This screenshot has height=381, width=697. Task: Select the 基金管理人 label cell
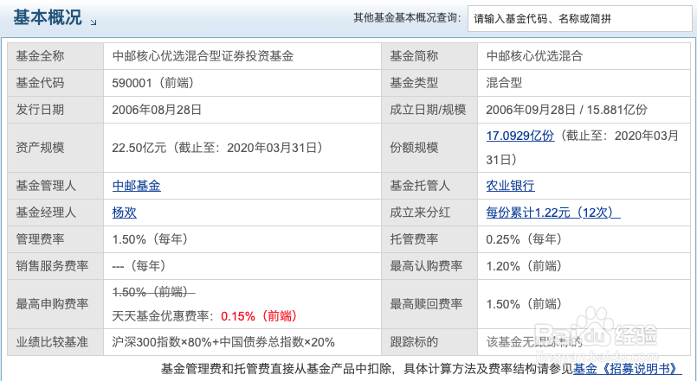(55, 186)
